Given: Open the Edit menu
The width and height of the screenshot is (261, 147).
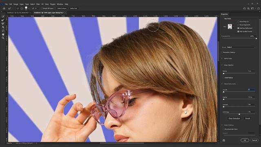Looking at the screenshot, I should (11, 4).
